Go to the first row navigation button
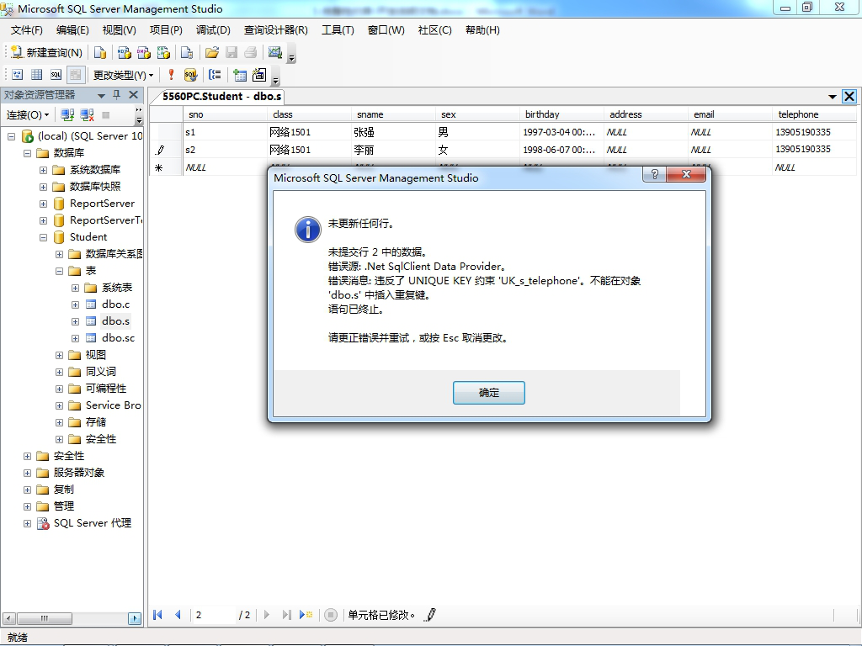Image resolution: width=862 pixels, height=646 pixels. (157, 615)
